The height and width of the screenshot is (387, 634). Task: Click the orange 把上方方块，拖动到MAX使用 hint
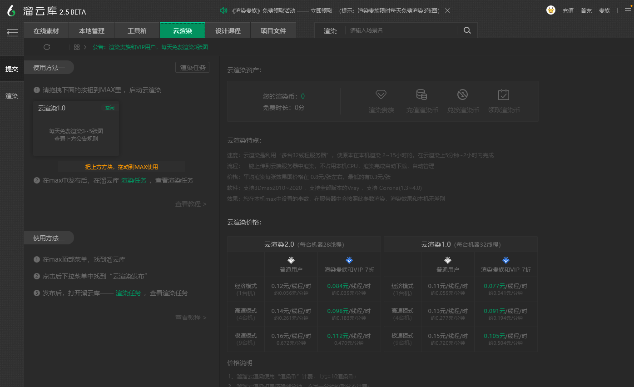pos(122,167)
